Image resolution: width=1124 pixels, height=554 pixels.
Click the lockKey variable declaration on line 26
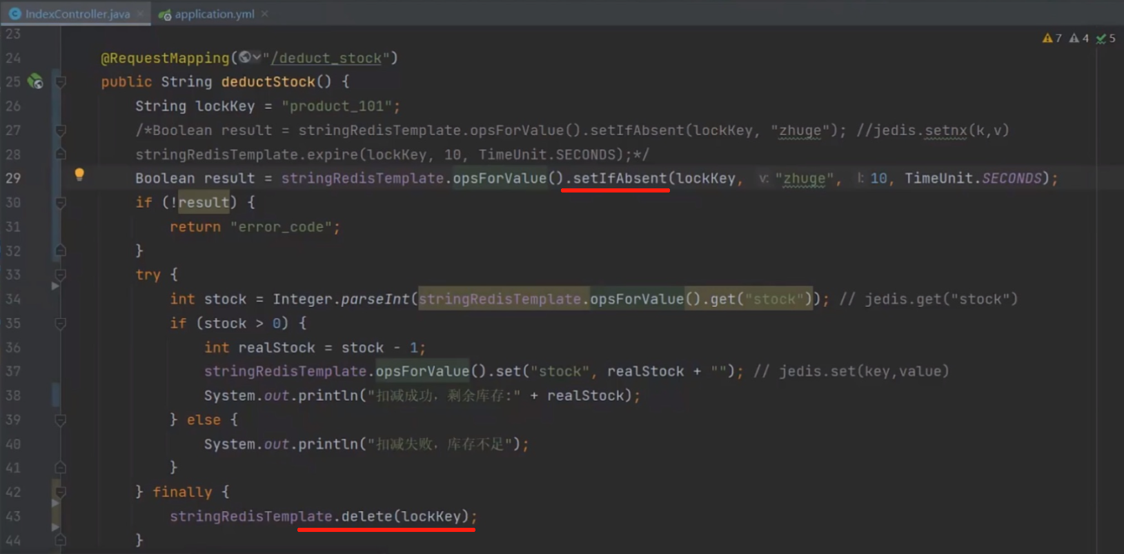click(225, 106)
